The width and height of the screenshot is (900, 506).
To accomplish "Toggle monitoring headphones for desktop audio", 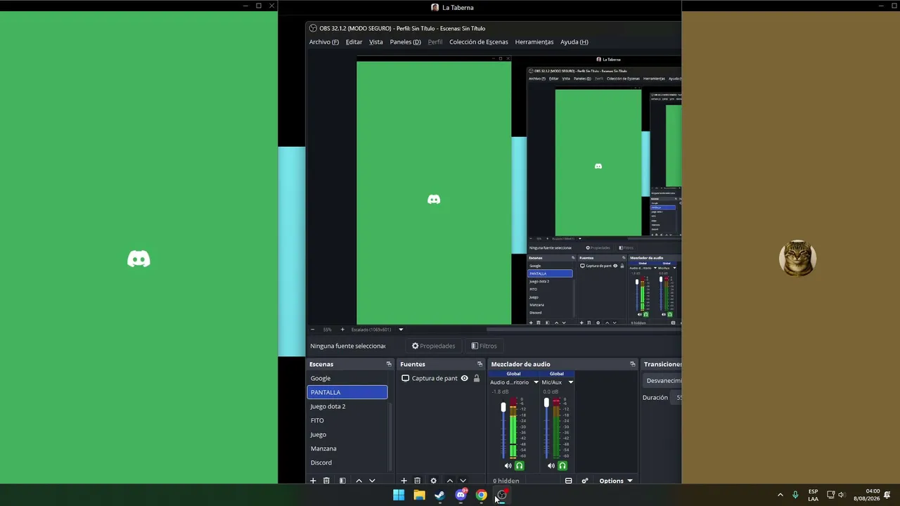I will (520, 465).
